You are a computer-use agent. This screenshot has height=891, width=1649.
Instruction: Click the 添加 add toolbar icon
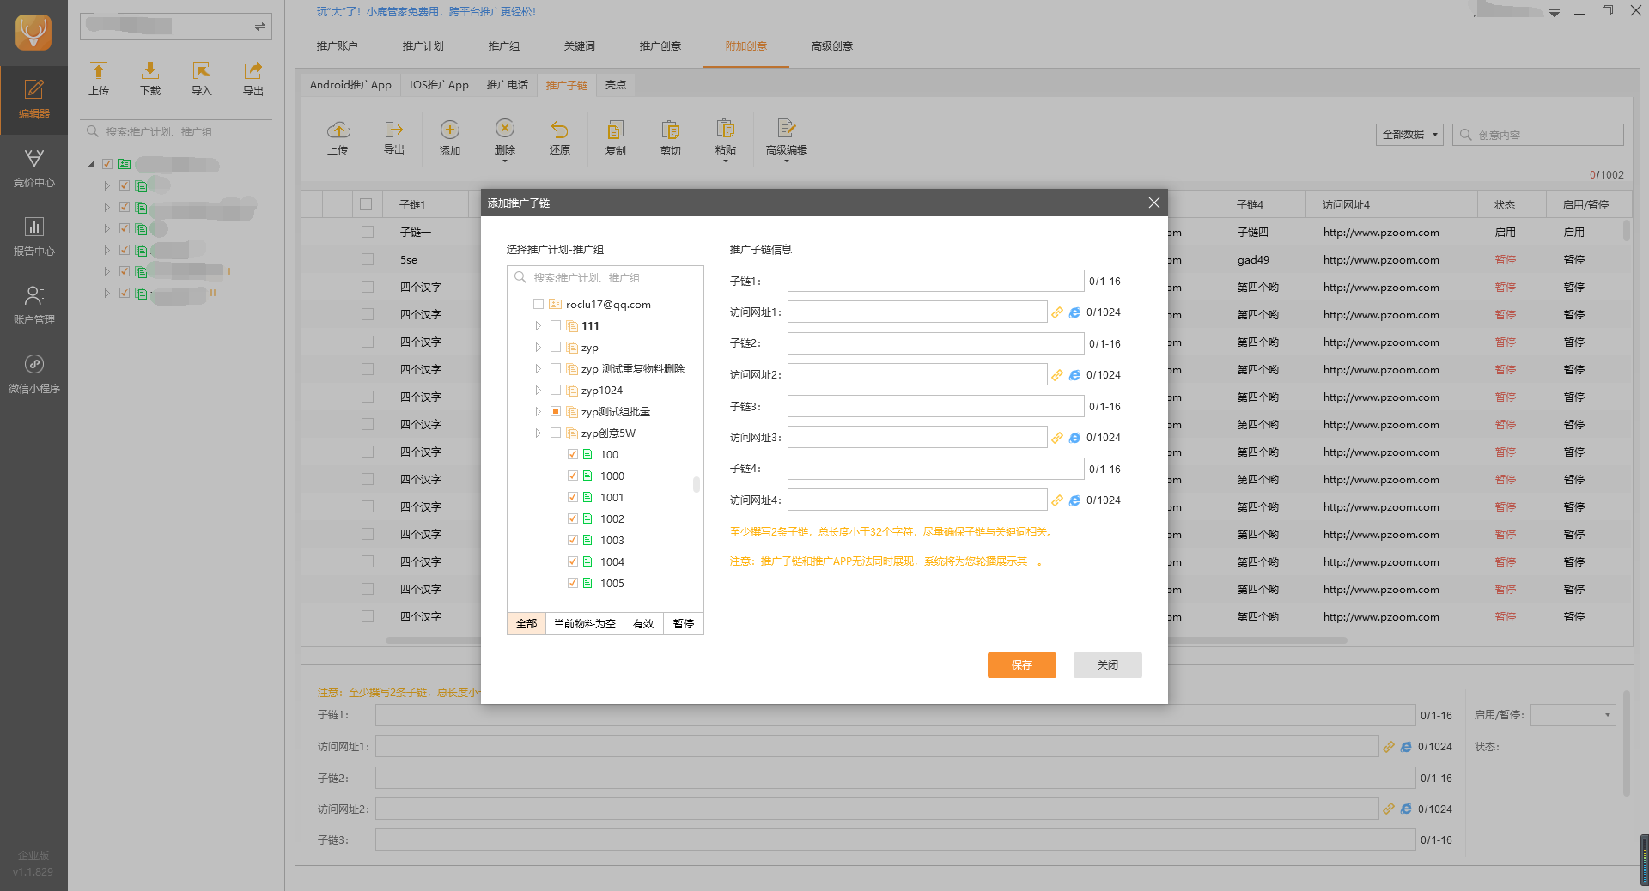coord(450,137)
